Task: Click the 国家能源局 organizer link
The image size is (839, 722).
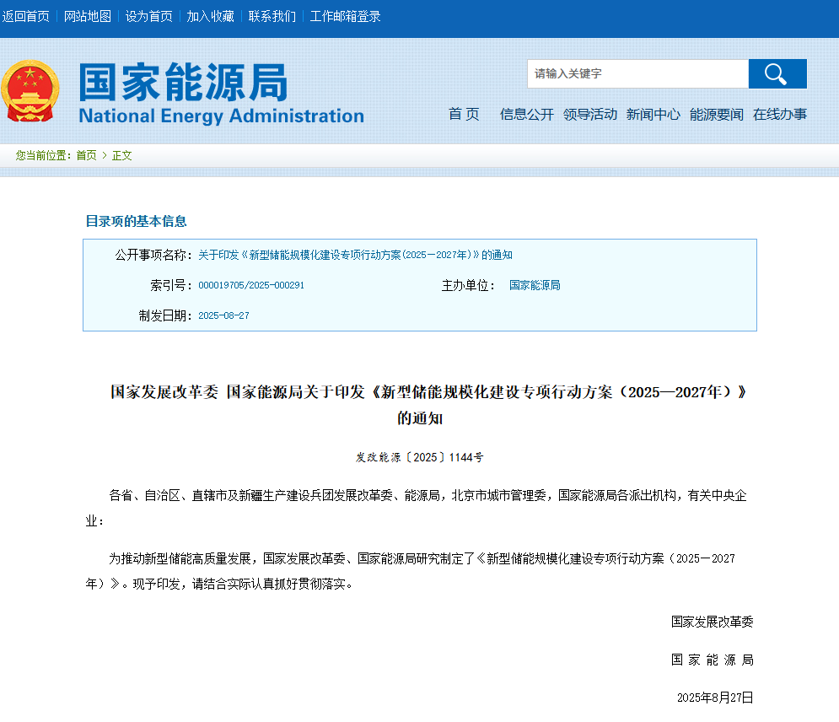Action: coord(532,285)
